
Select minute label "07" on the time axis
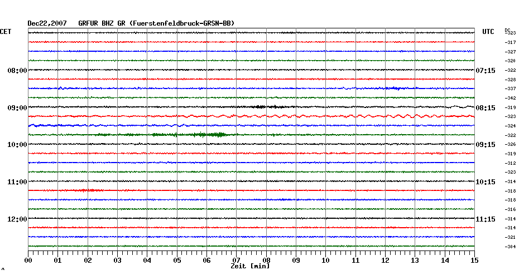[x=236, y=261]
